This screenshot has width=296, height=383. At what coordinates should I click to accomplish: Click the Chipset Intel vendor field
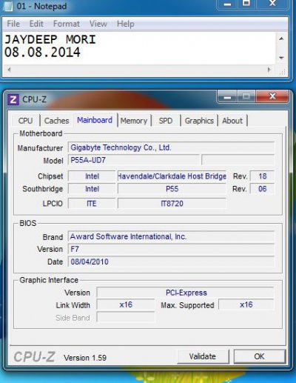point(92,176)
